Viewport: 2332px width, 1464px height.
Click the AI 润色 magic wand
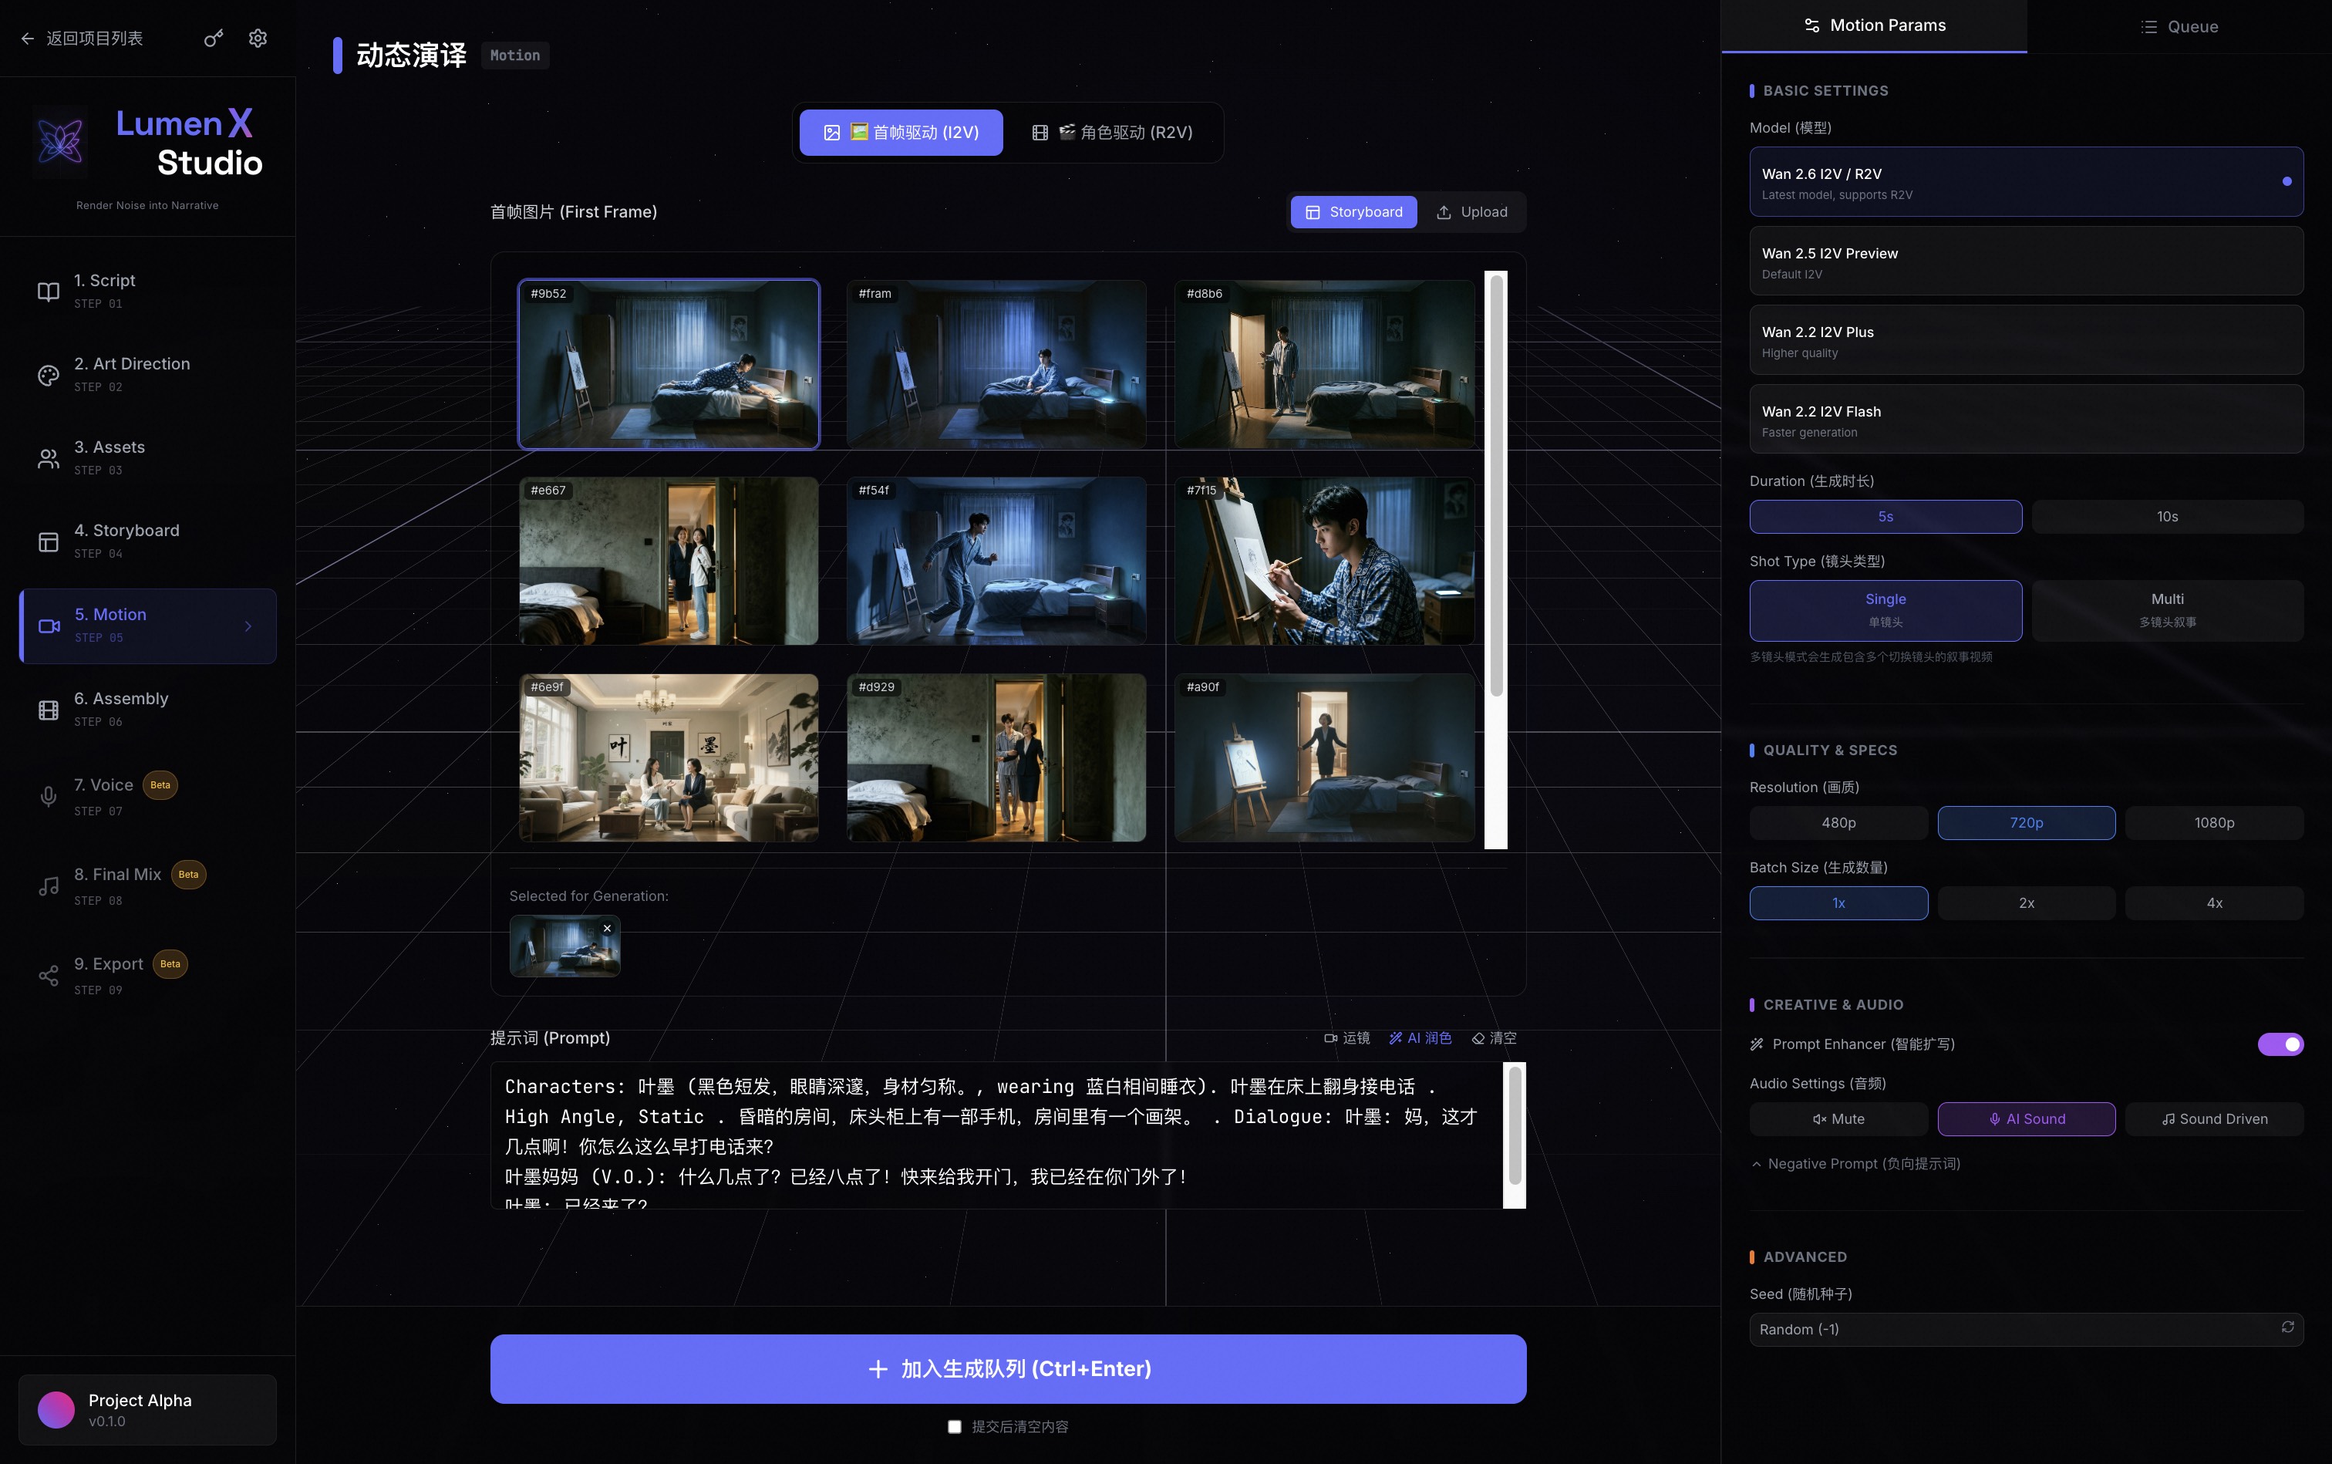click(x=1395, y=1038)
